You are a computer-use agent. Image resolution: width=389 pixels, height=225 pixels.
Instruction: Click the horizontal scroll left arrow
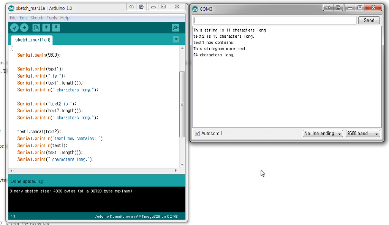point(11,171)
